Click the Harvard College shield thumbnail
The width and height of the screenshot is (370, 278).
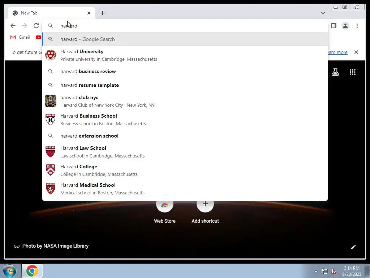51,170
